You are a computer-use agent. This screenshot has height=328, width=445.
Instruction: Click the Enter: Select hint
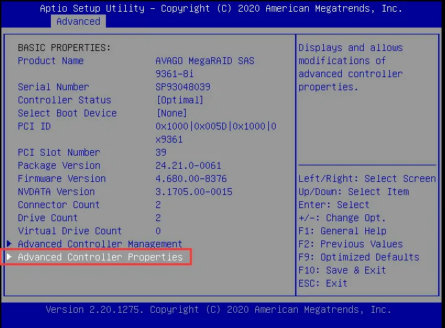(x=334, y=205)
